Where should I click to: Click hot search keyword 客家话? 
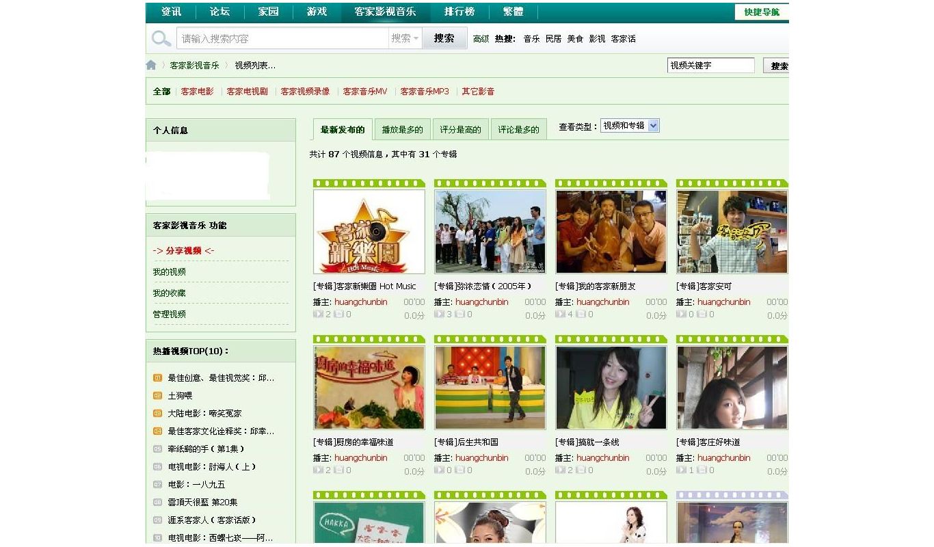tap(623, 39)
